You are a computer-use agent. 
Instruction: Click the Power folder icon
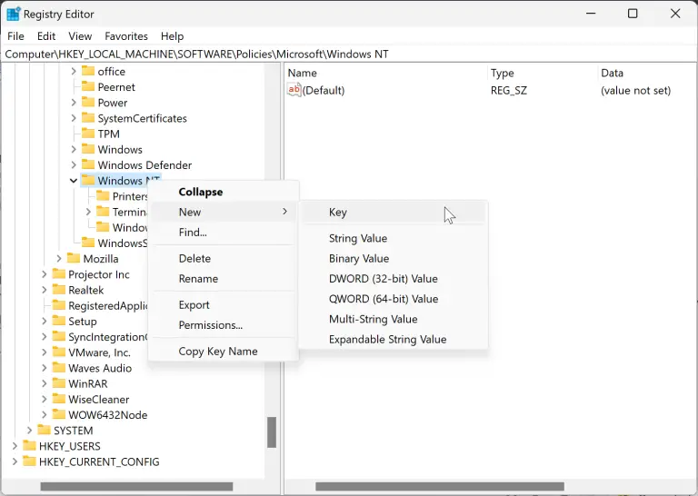pyautogui.click(x=88, y=103)
